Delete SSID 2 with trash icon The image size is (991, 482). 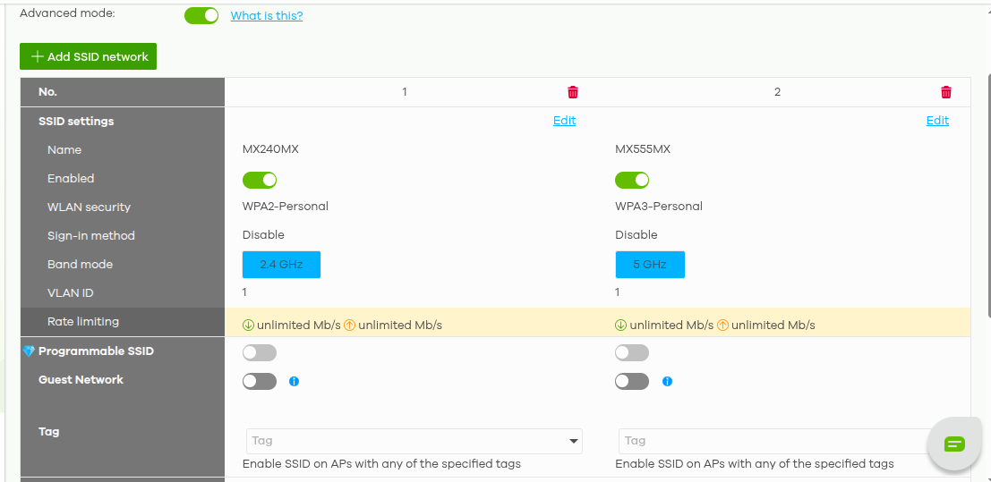[946, 92]
